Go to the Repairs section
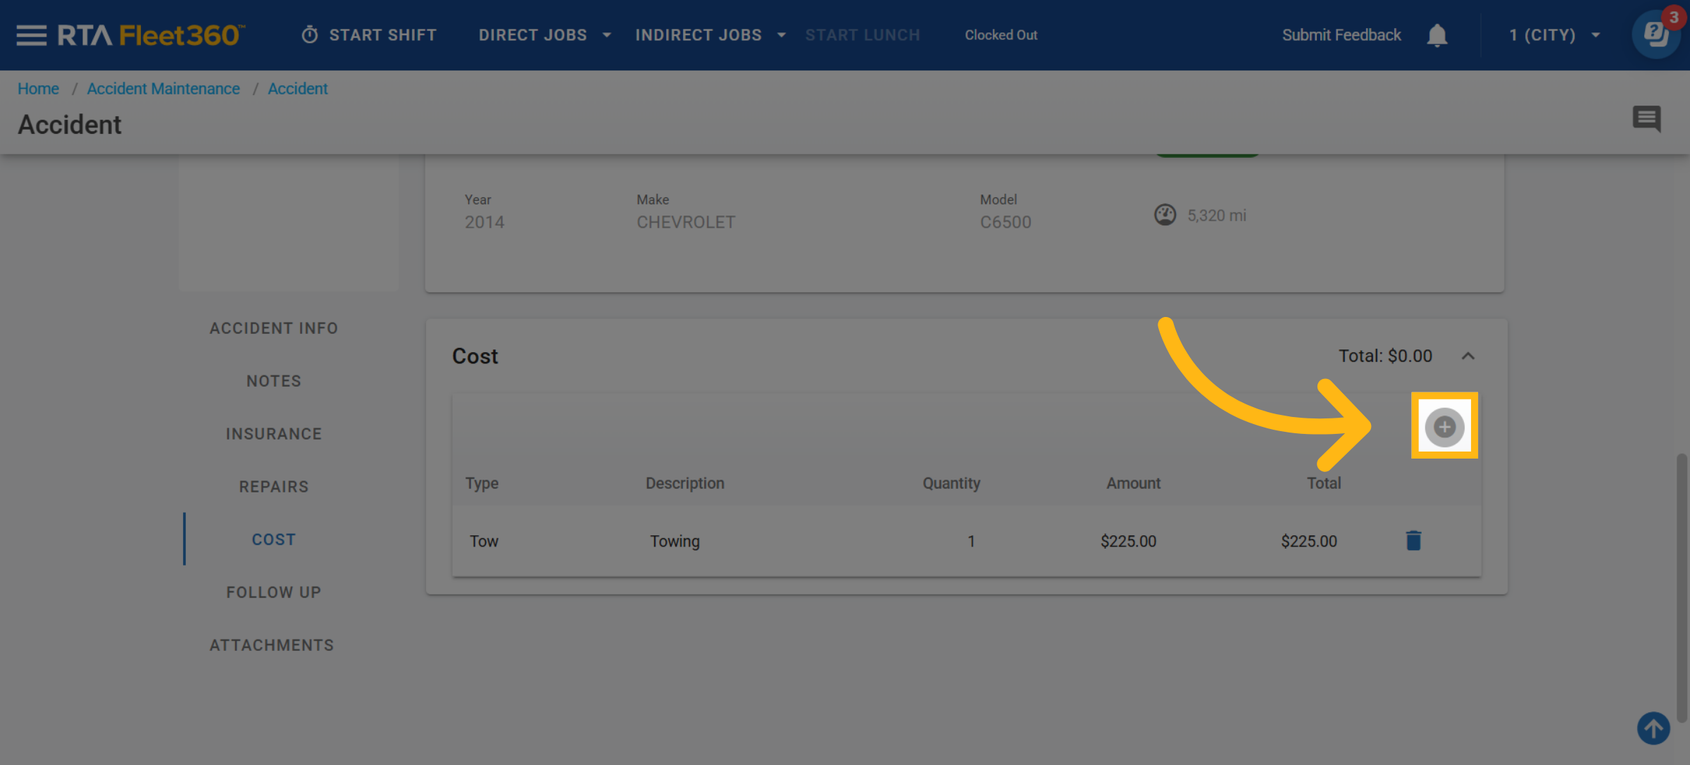This screenshot has width=1690, height=765. pos(274,487)
